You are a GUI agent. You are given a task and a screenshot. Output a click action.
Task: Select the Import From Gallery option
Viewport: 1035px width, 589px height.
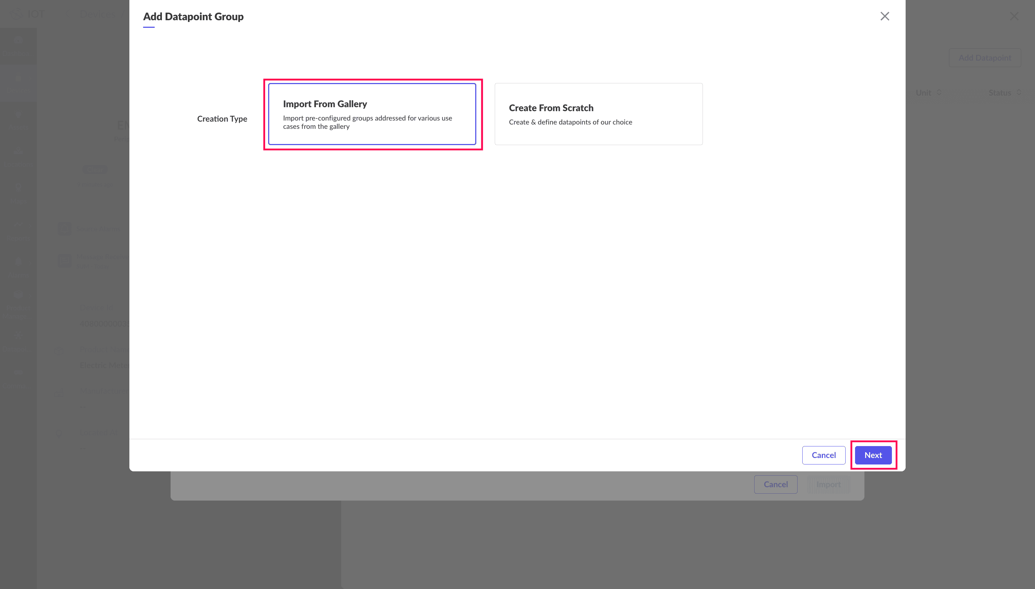pos(372,114)
